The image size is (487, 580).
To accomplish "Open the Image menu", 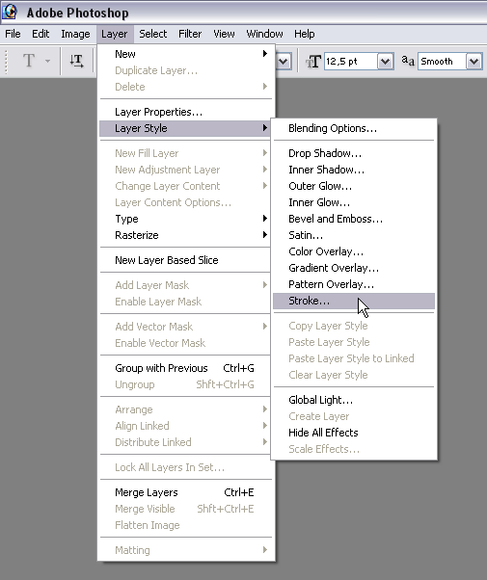I will point(75,34).
